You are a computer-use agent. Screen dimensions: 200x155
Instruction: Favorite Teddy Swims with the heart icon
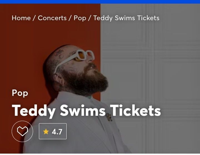click(22, 131)
